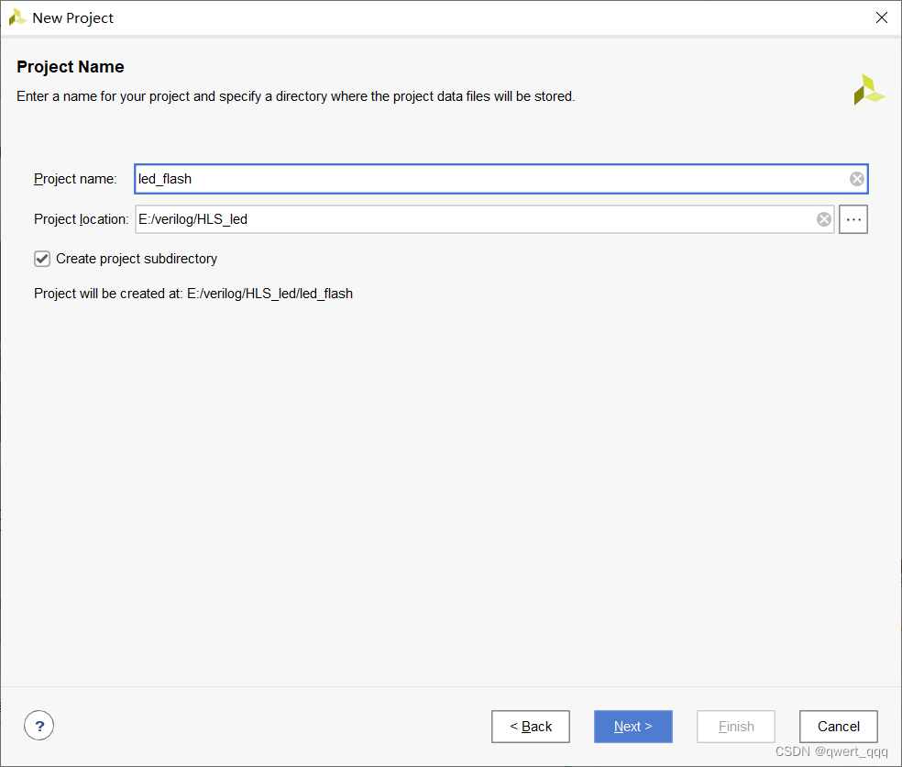Click the disabled Finish button
Viewport: 902px width, 767px height.
(736, 727)
